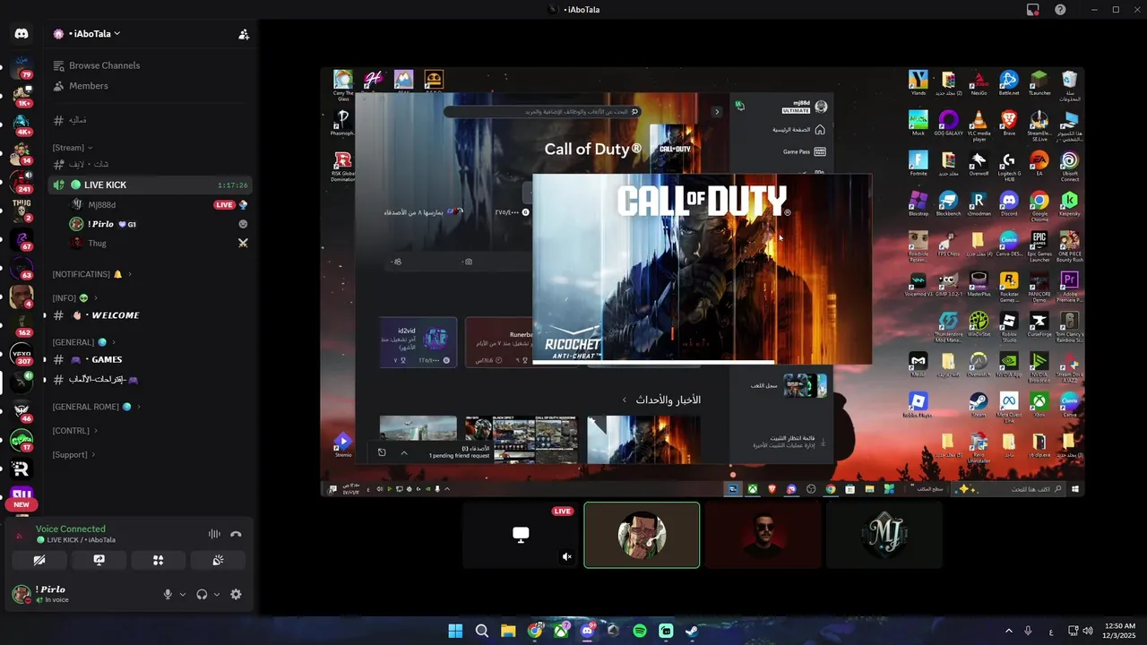Open the server with 241 badge
Screen dimensions: 1147x645
pyautogui.click(x=22, y=181)
